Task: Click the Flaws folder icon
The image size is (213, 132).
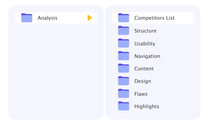Action: tap(123, 94)
